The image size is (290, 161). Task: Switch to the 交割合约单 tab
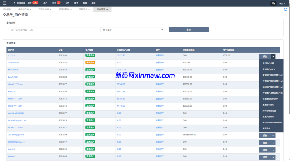[44, 10]
